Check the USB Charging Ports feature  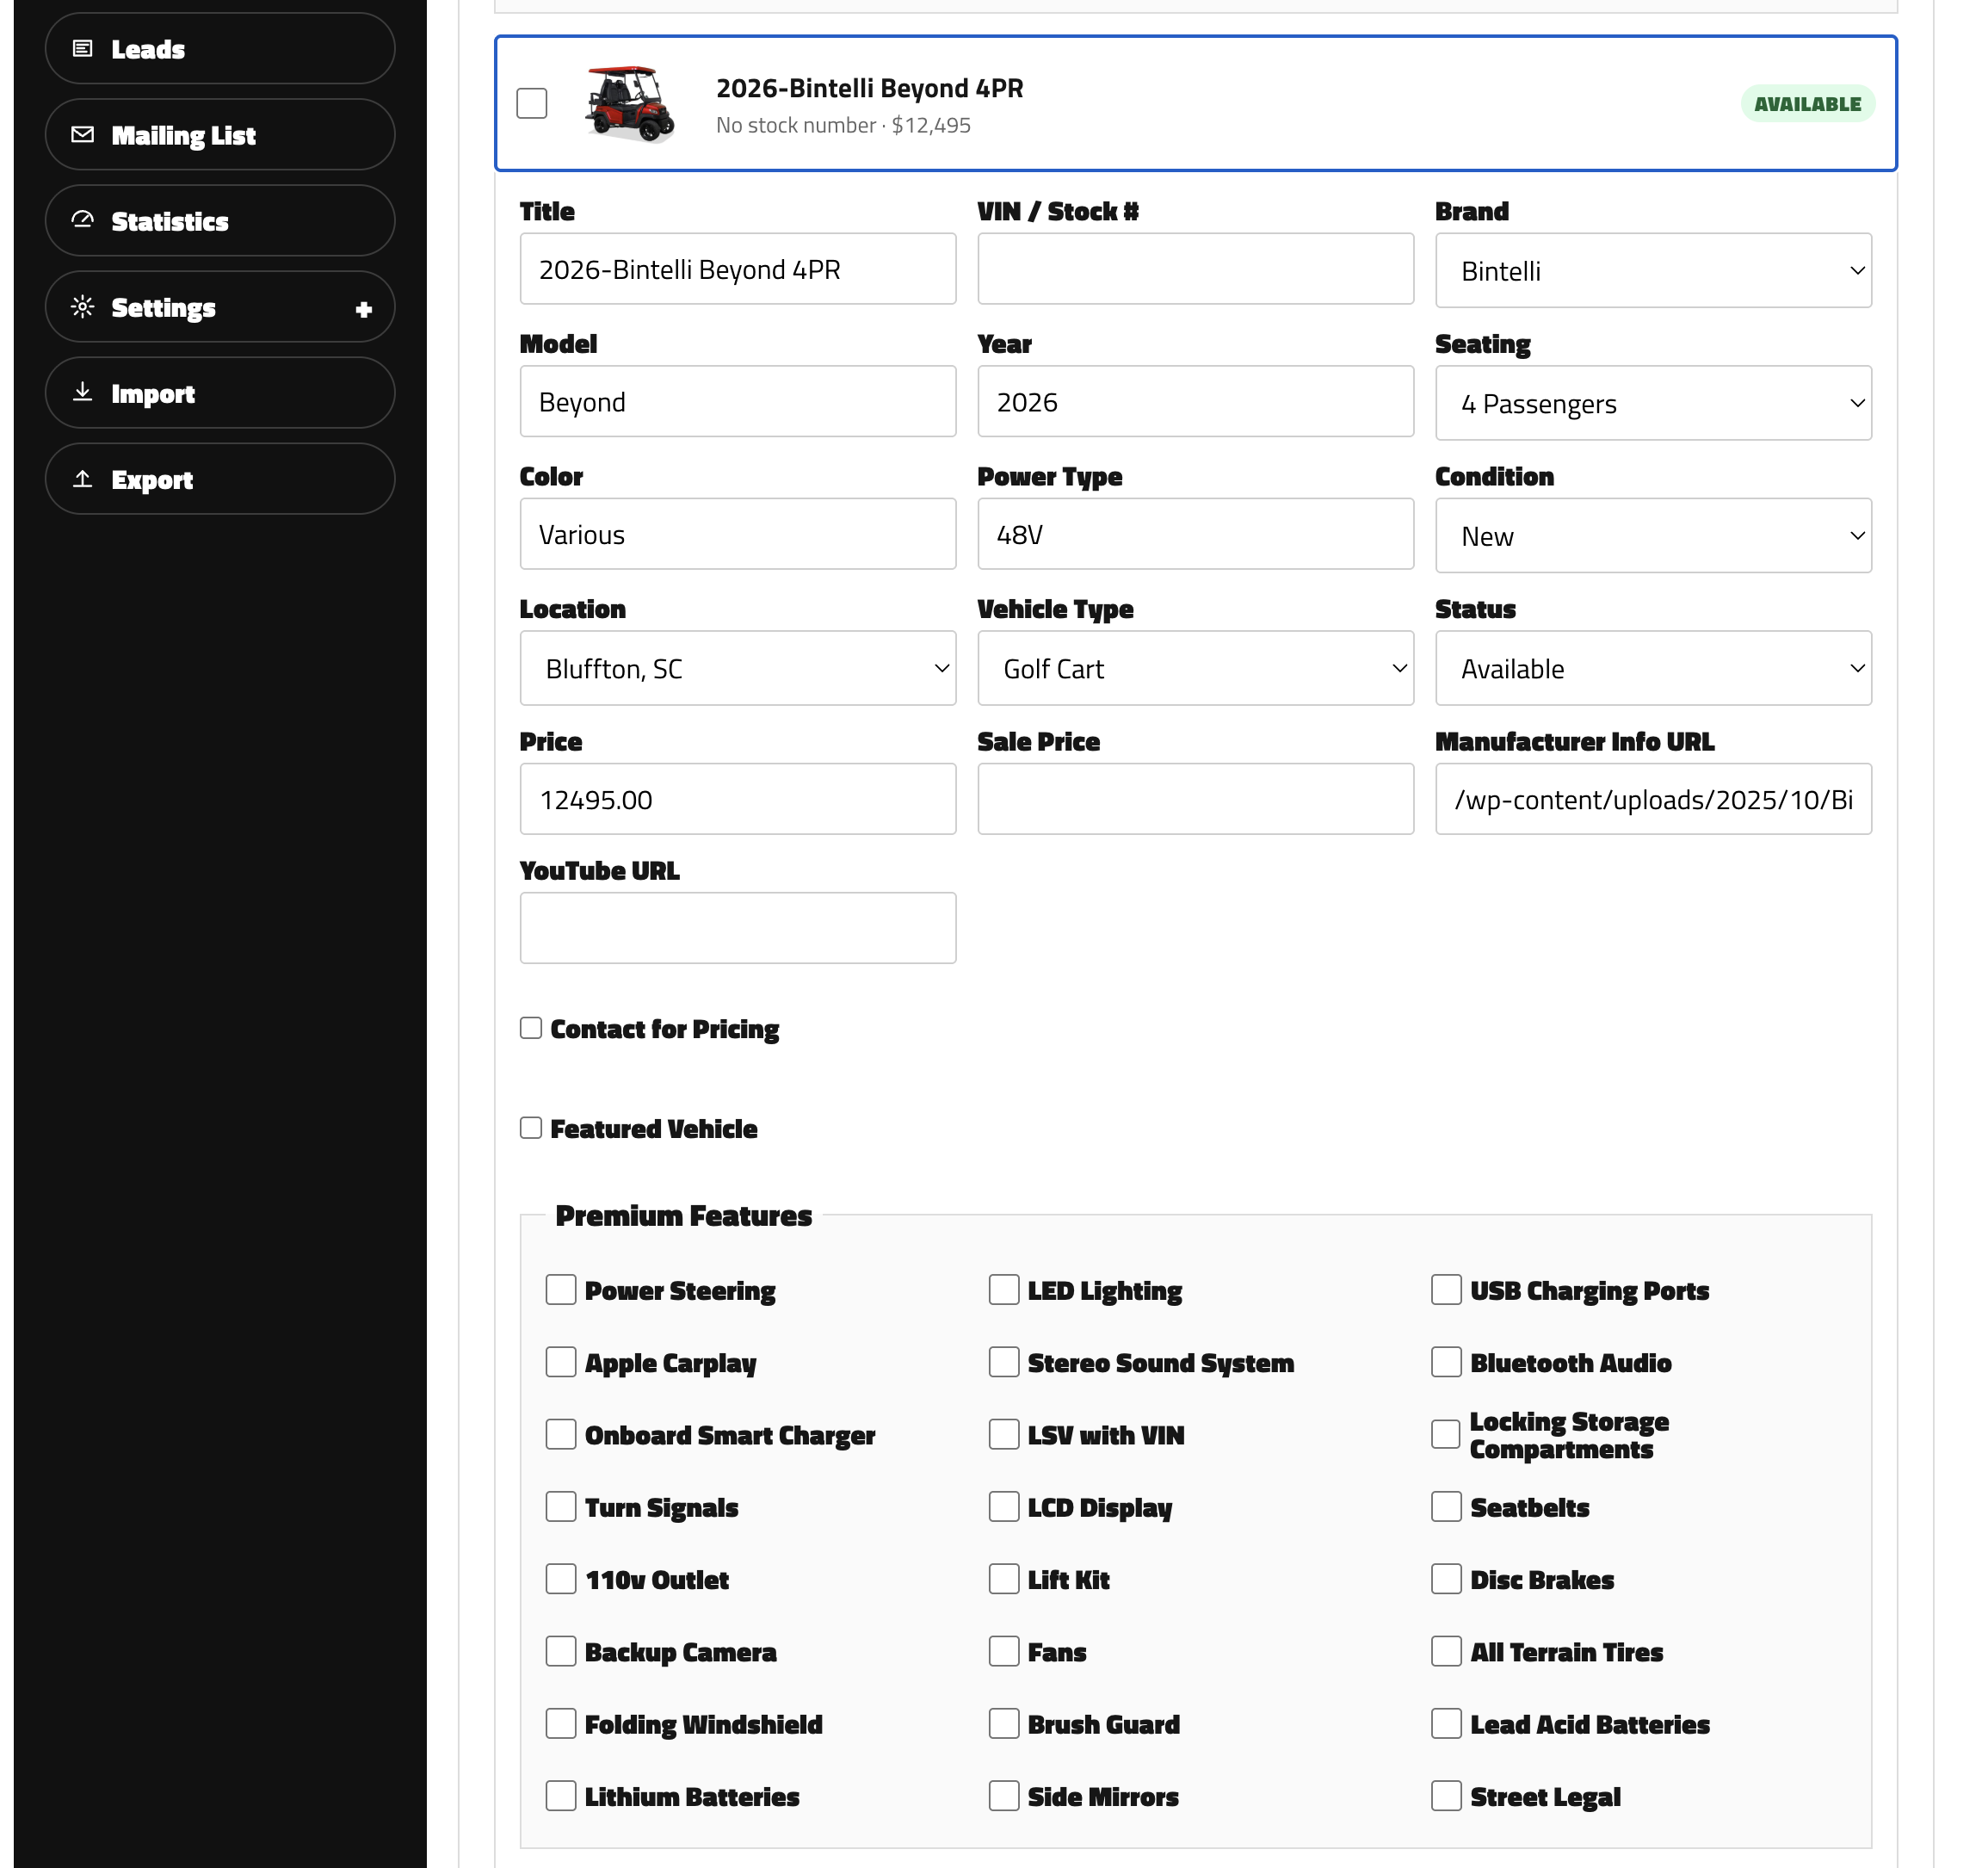click(x=1446, y=1290)
